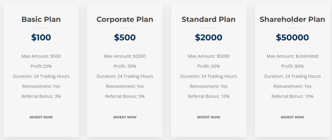Select the Shareholder Plan title
This screenshot has width=332, height=140.
292,19
